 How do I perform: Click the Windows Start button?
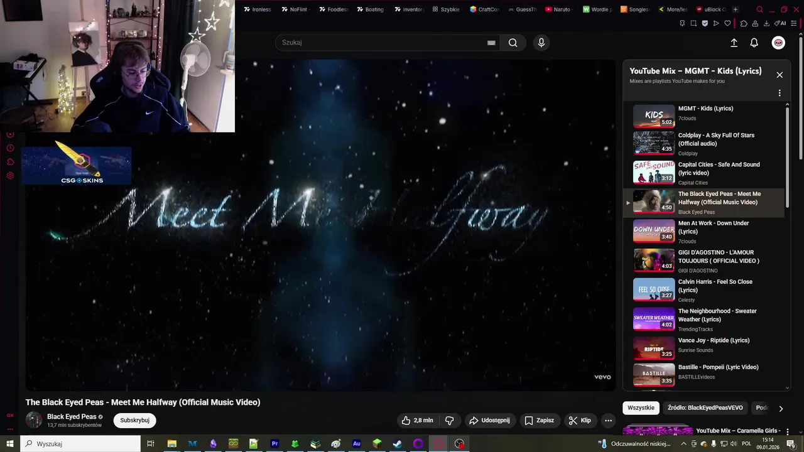(10, 444)
